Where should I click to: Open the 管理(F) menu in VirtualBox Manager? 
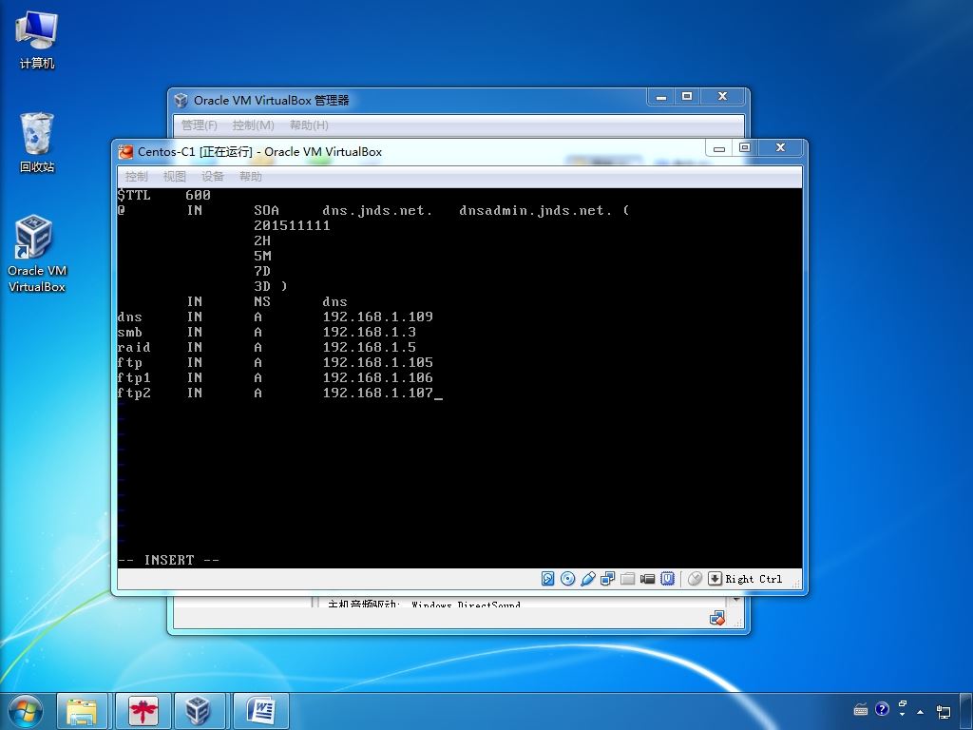click(200, 125)
